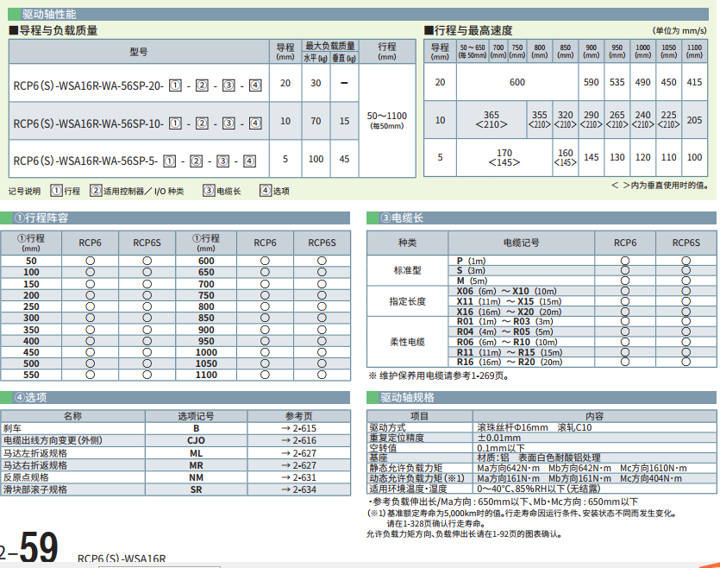
Task: Click speed value 535 in speed table
Action: coord(617,82)
